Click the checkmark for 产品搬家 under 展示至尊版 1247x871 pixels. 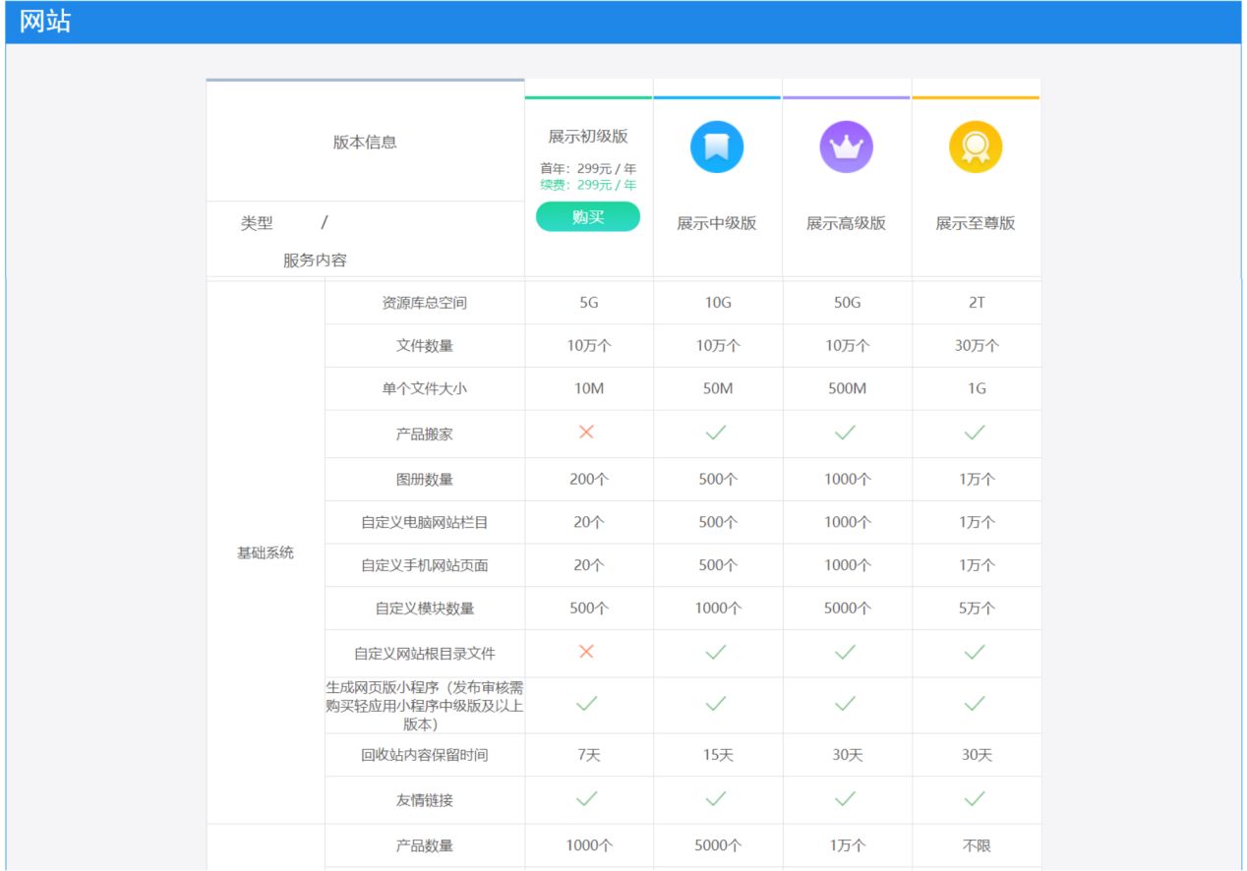[x=976, y=431]
